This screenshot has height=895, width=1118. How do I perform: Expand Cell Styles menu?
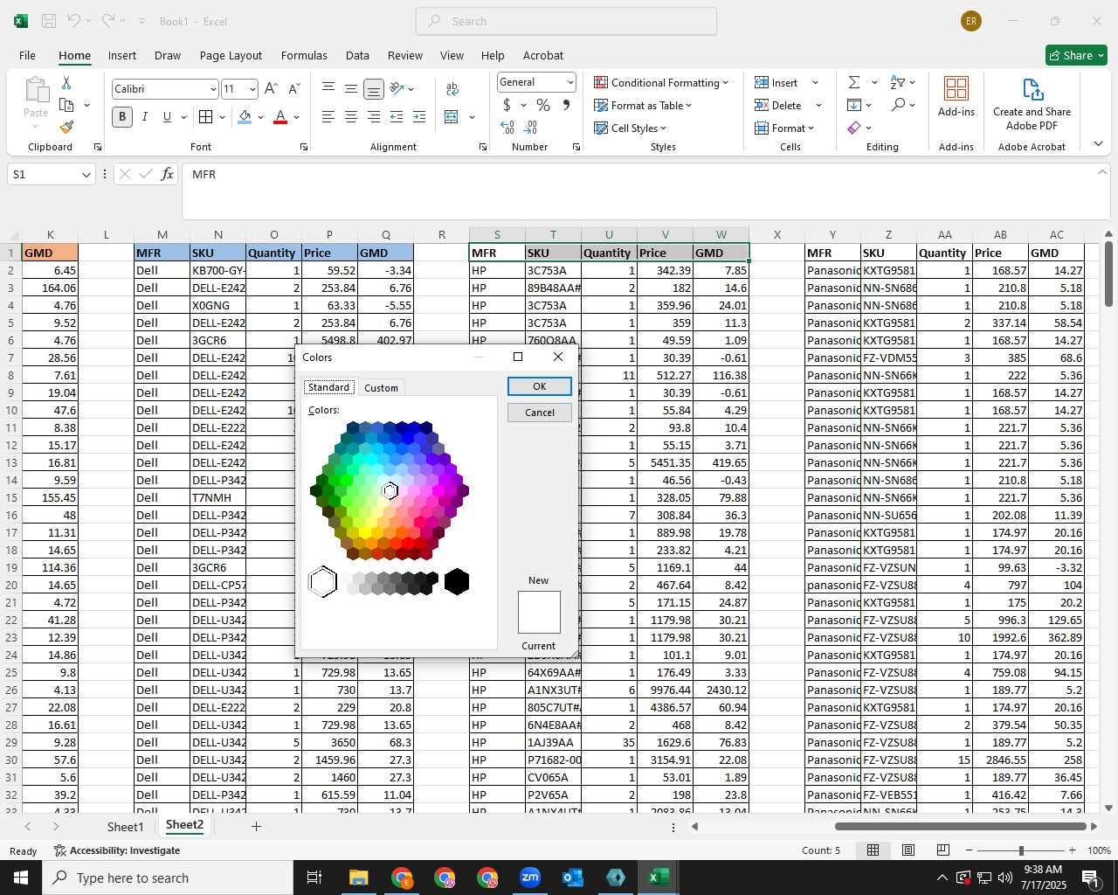630,128
